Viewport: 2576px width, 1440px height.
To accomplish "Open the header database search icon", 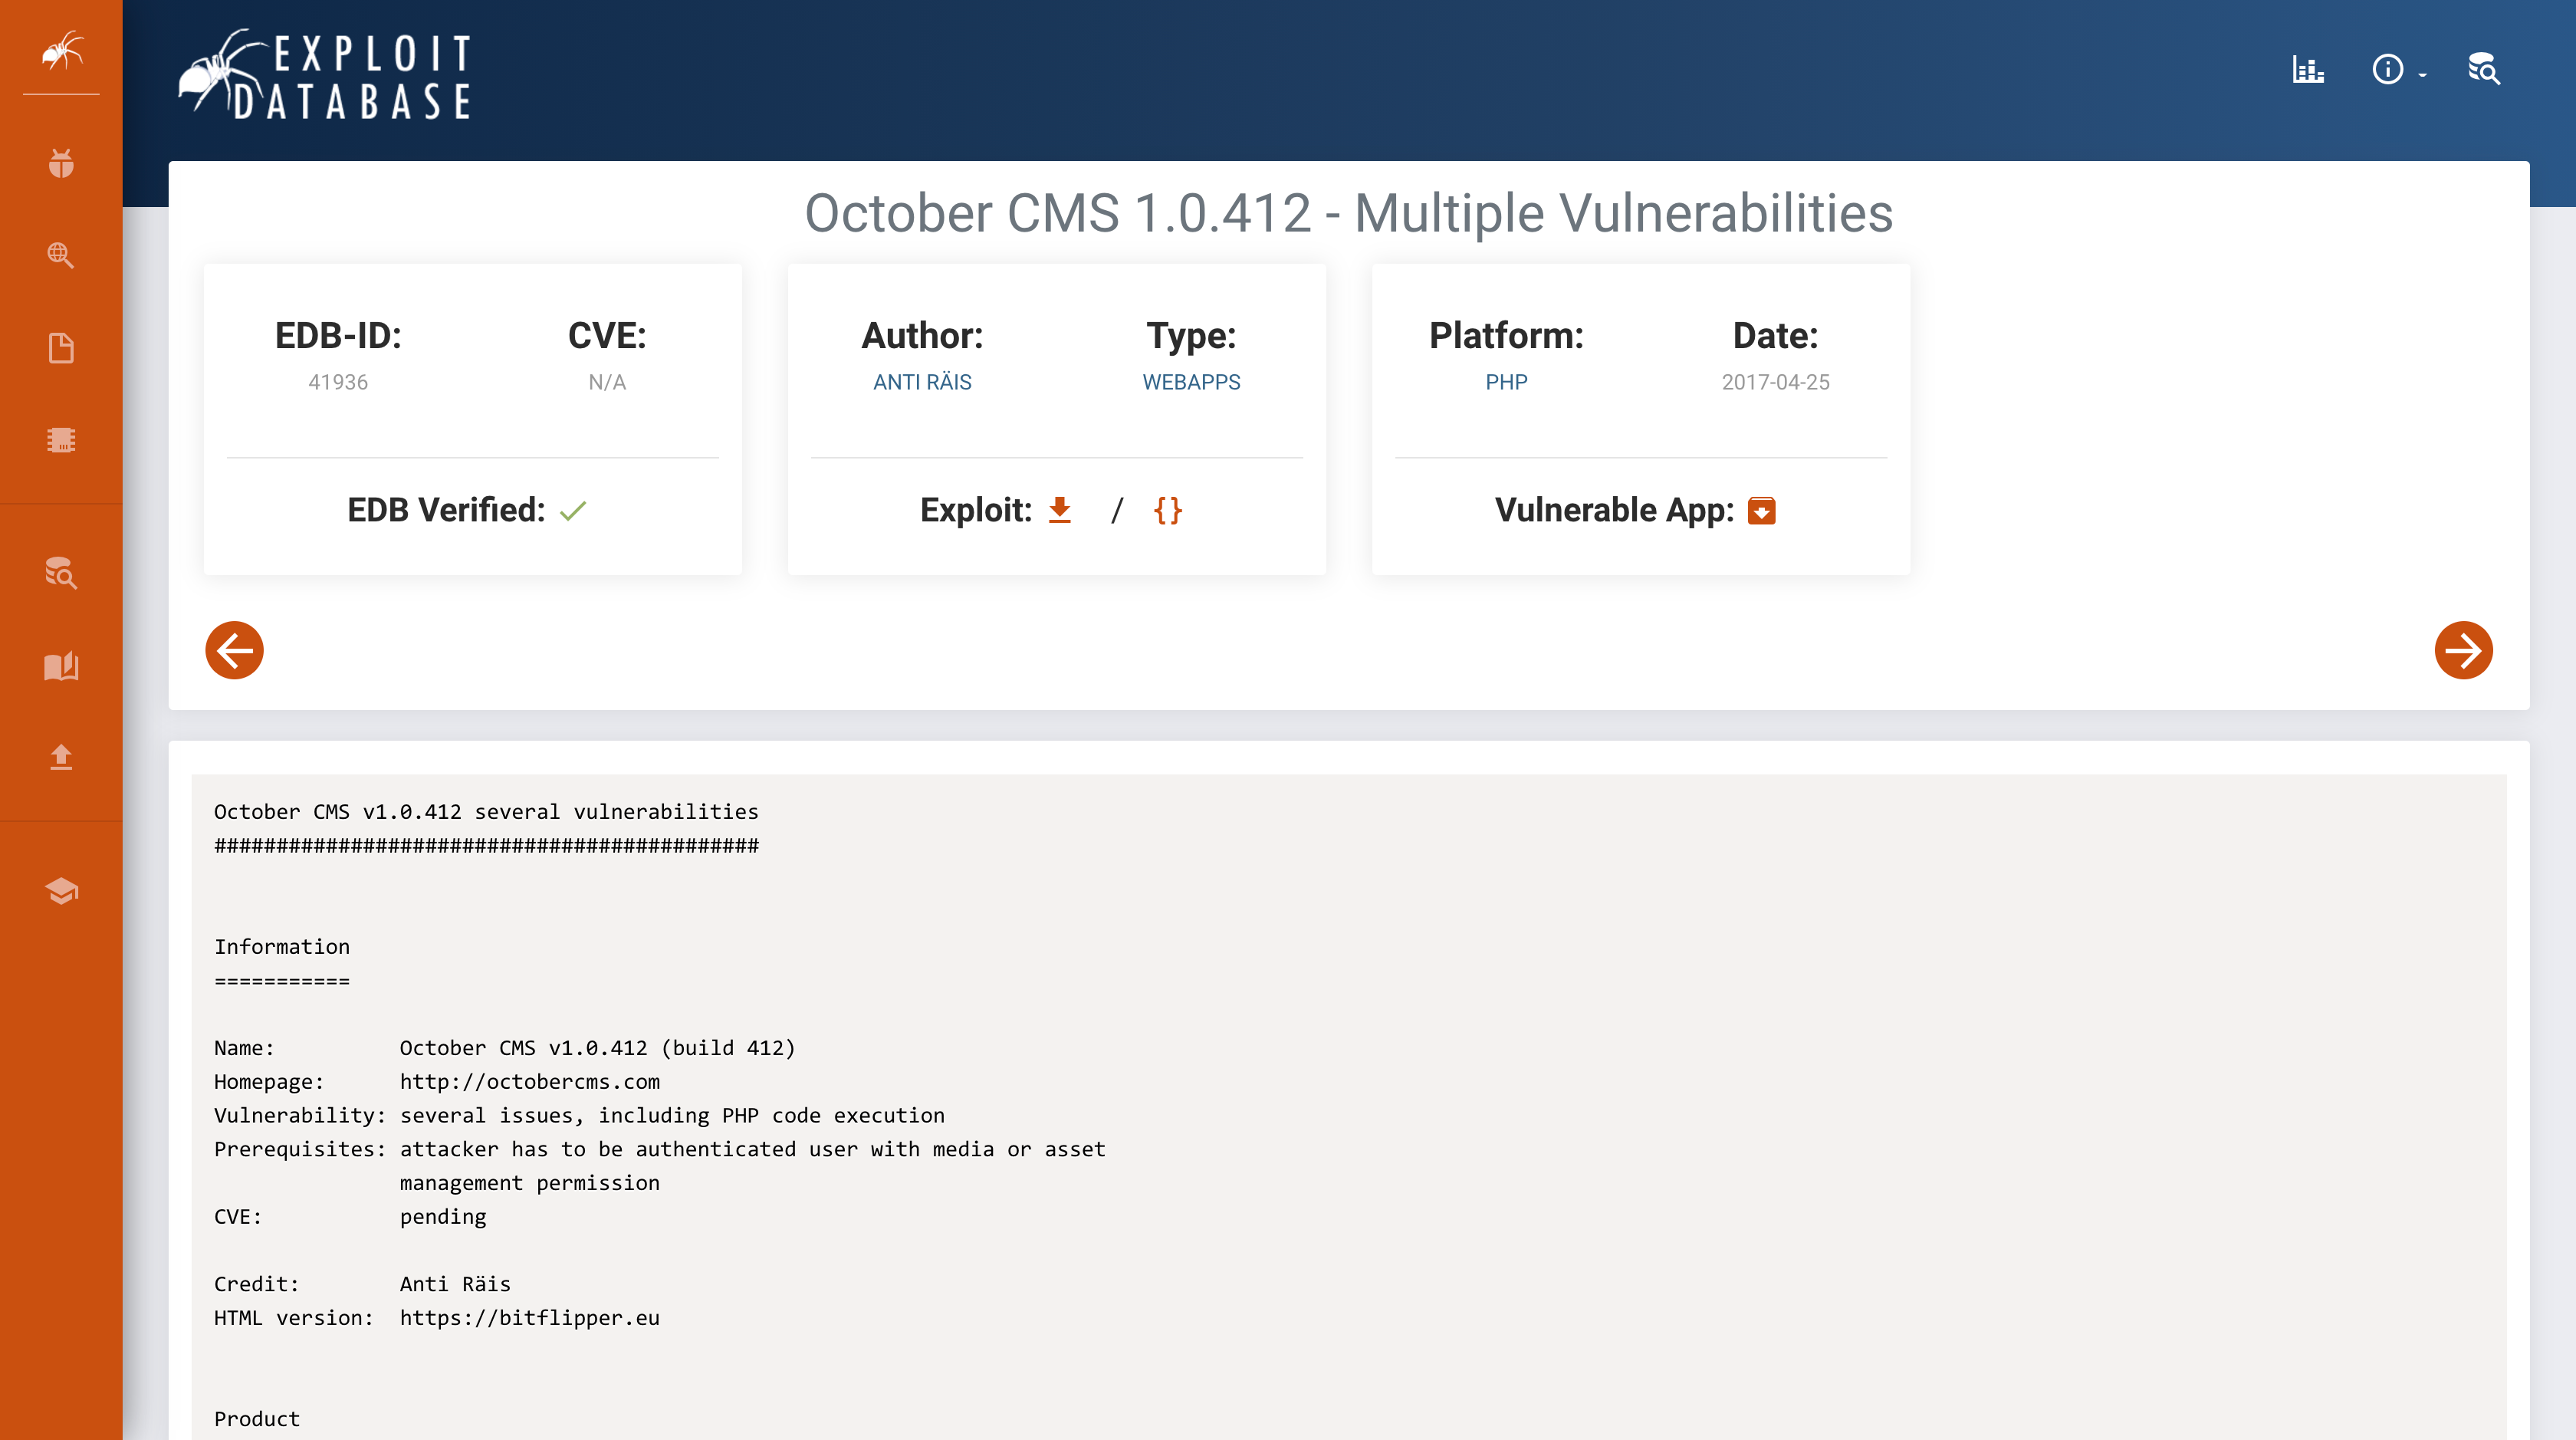I will click(2484, 70).
